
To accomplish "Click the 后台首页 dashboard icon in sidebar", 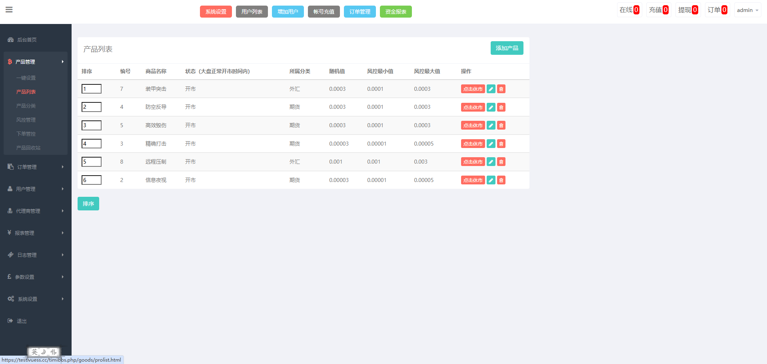I will pos(11,40).
